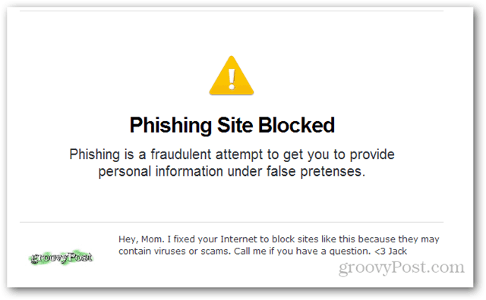Click the word 'Blocked' in the heading
Viewport: 486px width, 300px height.
click(296, 125)
